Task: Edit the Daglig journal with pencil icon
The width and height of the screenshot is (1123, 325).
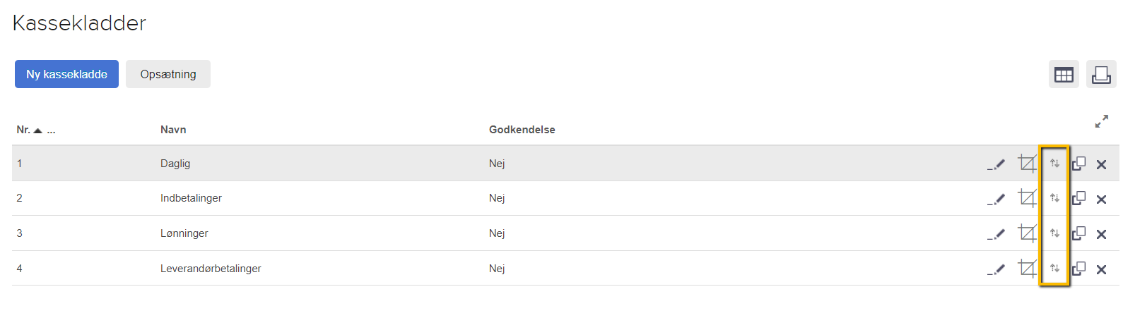Action: click(x=996, y=164)
